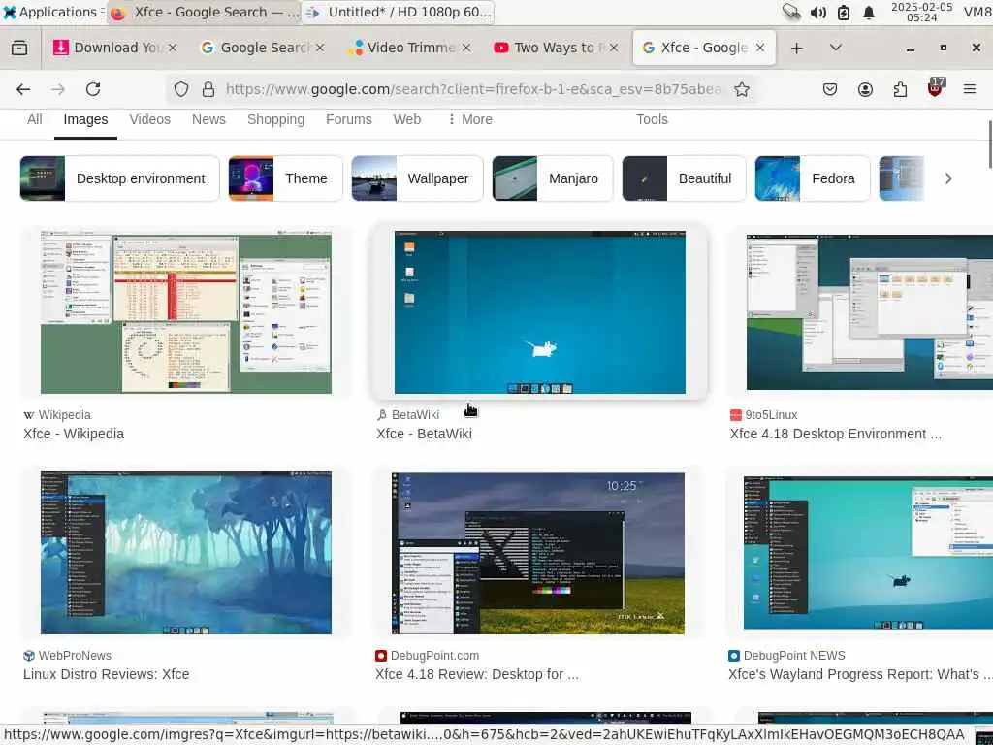
Task: Close the Video Trimmer tab
Action: point(466,48)
